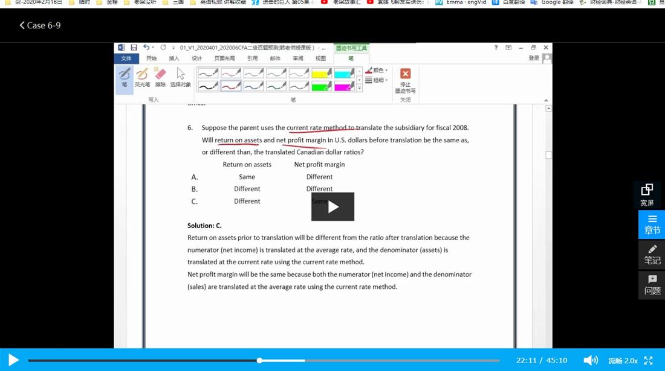The height and width of the screenshot is (371, 665).
Task: Mute the video volume speaker
Action: (x=591, y=360)
